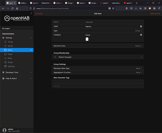Click the browser forward arrow
This screenshot has width=162, height=133.
(8, 9)
